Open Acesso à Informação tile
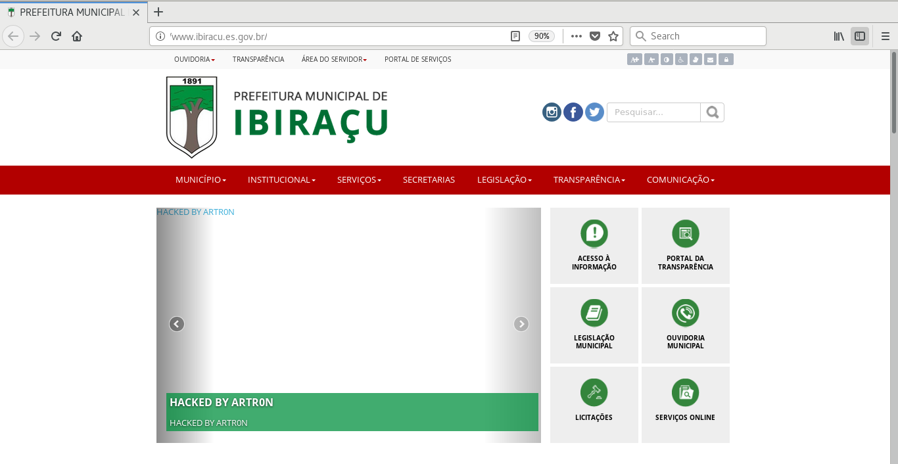The image size is (898, 464). (594, 246)
